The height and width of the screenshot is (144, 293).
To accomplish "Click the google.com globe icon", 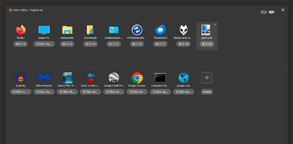I will (184, 77).
